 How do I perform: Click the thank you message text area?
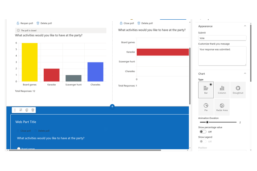[x=222, y=56]
